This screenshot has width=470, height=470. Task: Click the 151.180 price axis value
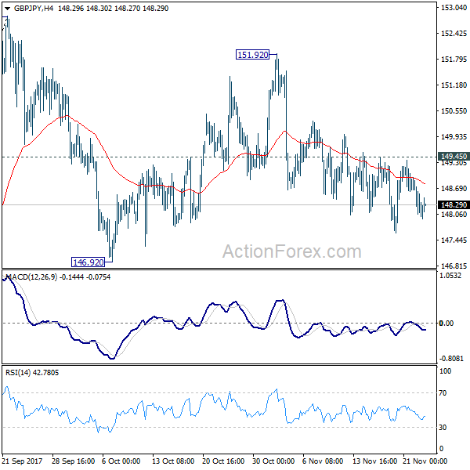(x=454, y=85)
